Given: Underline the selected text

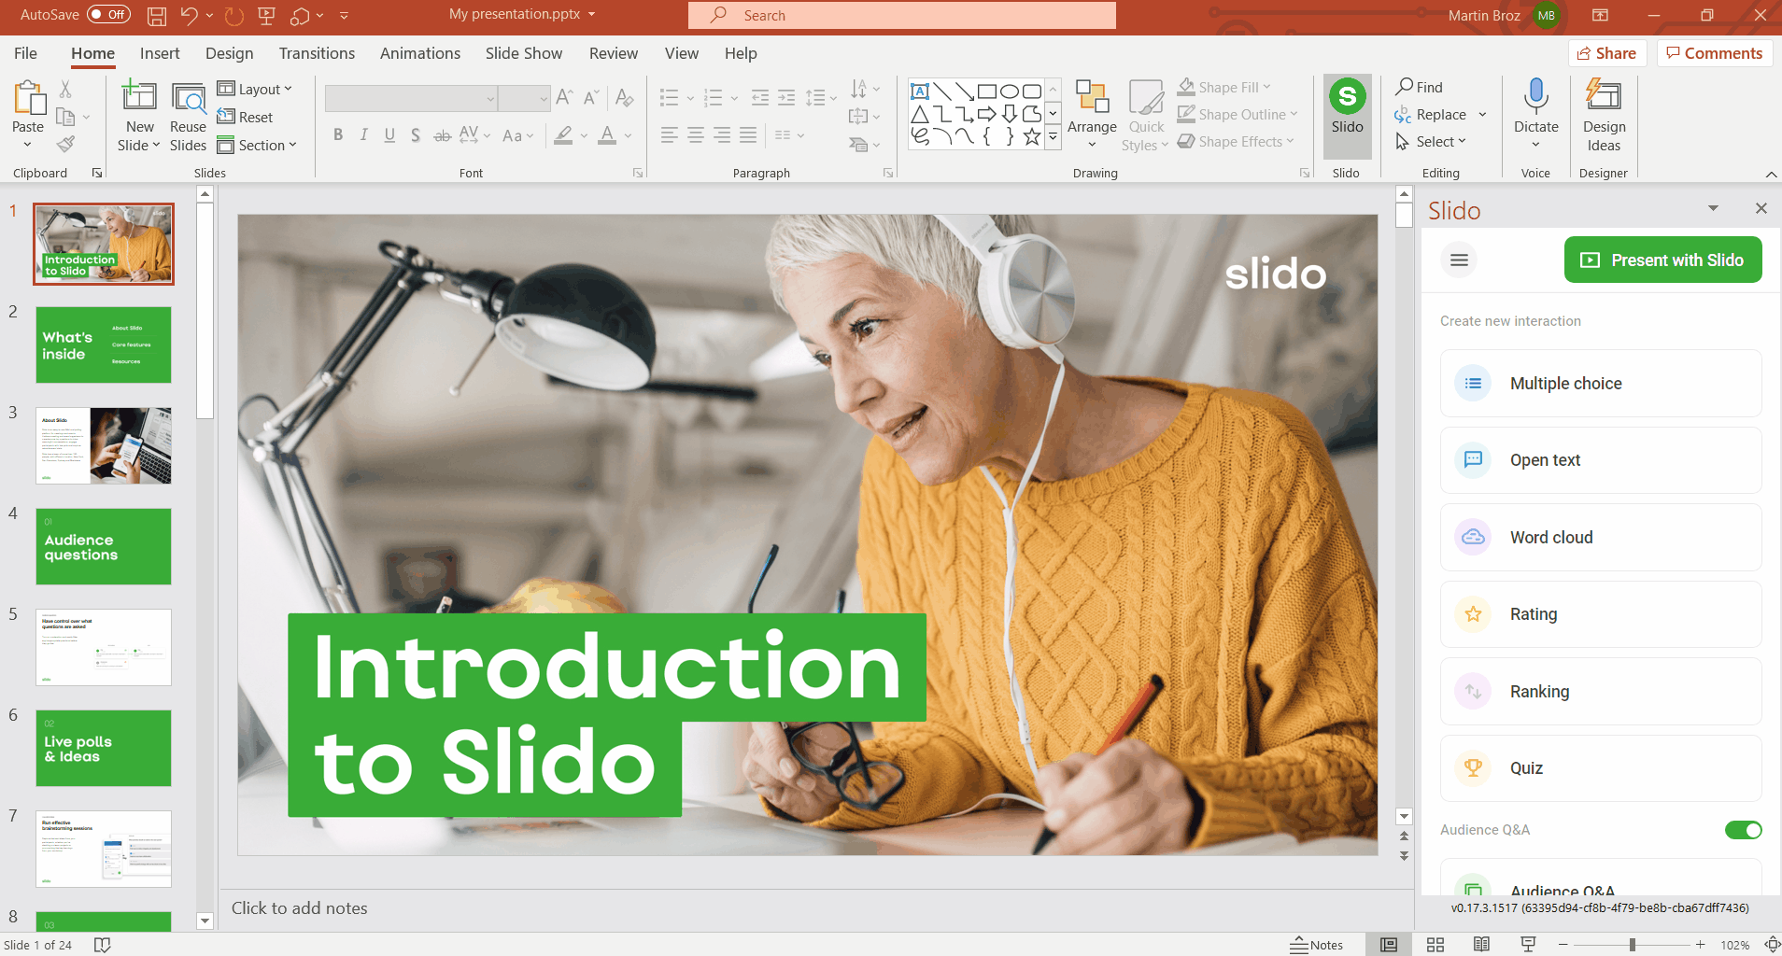Looking at the screenshot, I should [389, 135].
